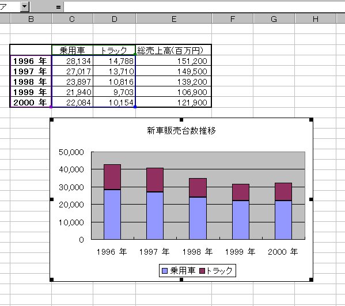Click the 乗用車 blue legend swatch
The height and width of the screenshot is (306, 345).
click(165, 271)
